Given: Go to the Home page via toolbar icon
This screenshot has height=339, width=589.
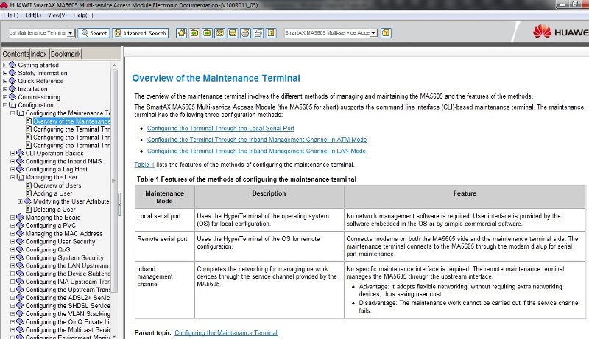Looking at the screenshot, I should pos(181,33).
